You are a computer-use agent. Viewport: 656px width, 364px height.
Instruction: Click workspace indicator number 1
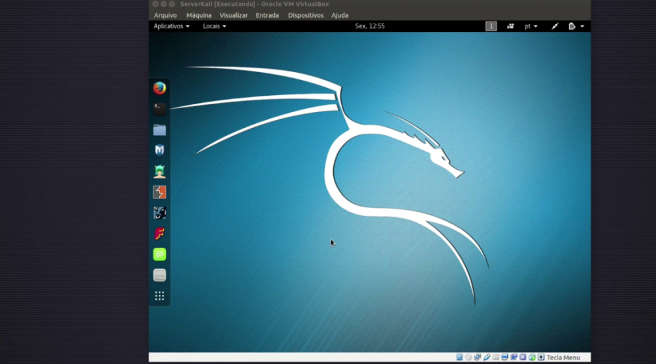point(491,26)
